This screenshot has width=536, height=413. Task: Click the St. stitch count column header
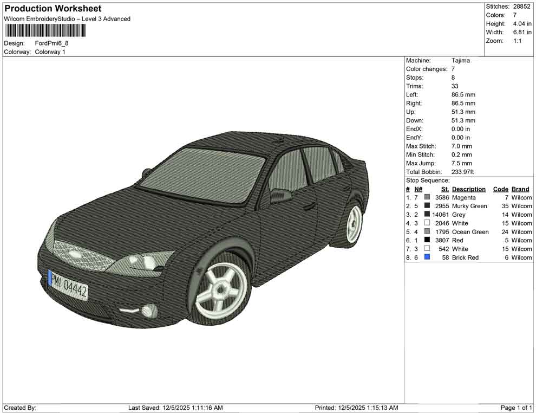point(445,189)
